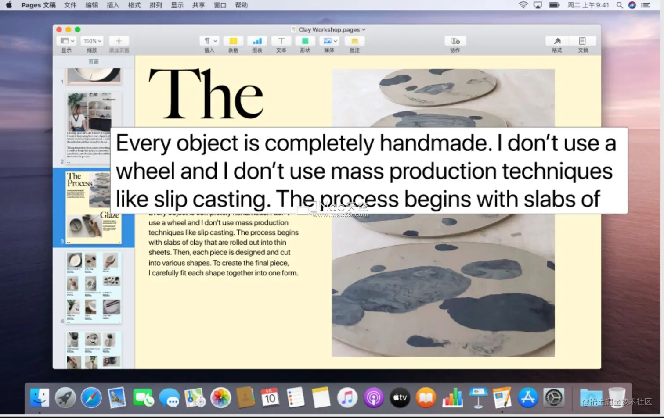Open Contacts book icon in the Dock
Screen dimensions: 664x418
245,398
